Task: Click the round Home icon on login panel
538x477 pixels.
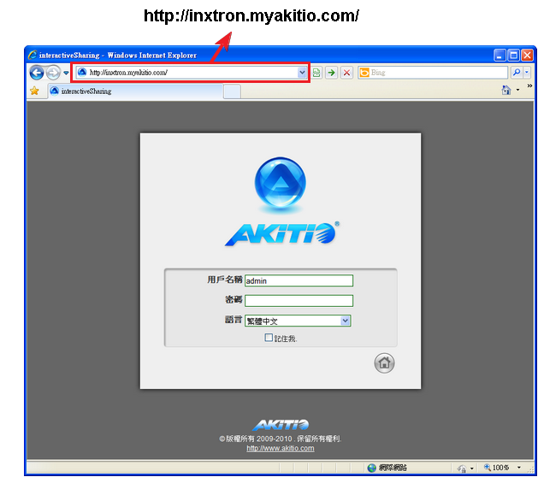Action: click(x=384, y=362)
